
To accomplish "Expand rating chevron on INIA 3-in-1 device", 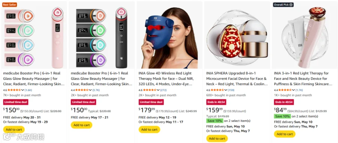I will click(x=294, y=90).
